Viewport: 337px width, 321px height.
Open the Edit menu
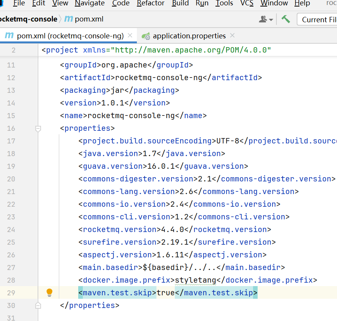(39, 3)
